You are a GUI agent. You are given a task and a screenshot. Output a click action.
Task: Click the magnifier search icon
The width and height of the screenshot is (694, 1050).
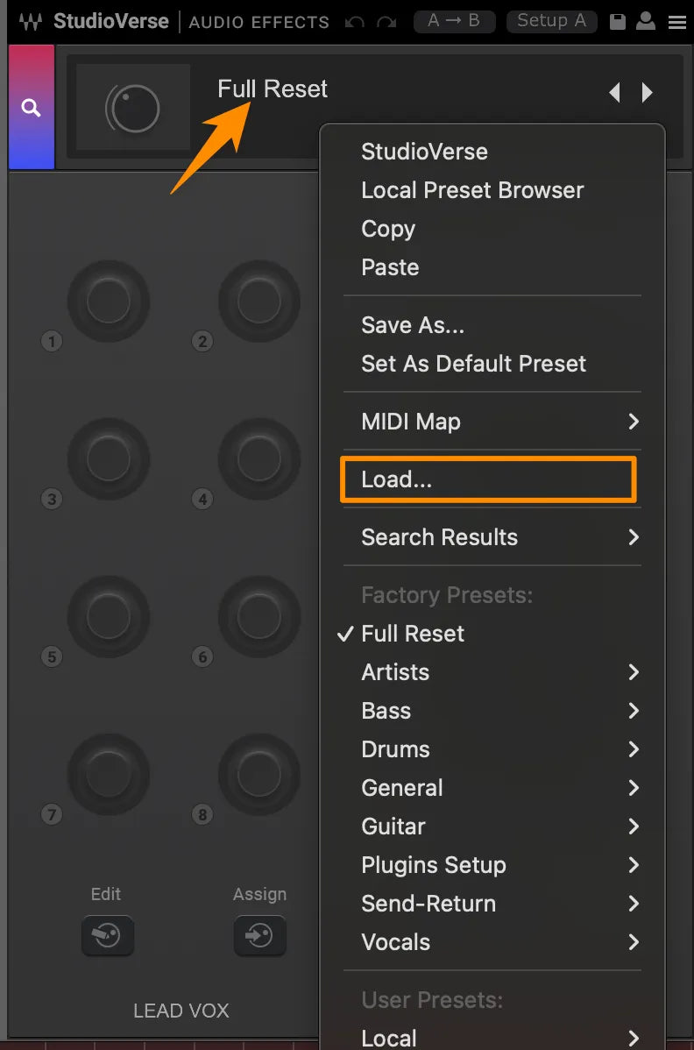coord(32,108)
